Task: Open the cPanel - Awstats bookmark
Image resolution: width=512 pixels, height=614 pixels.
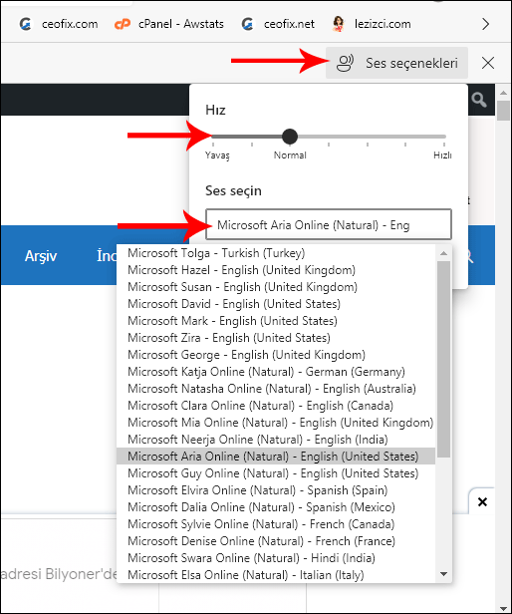Action: [168, 24]
